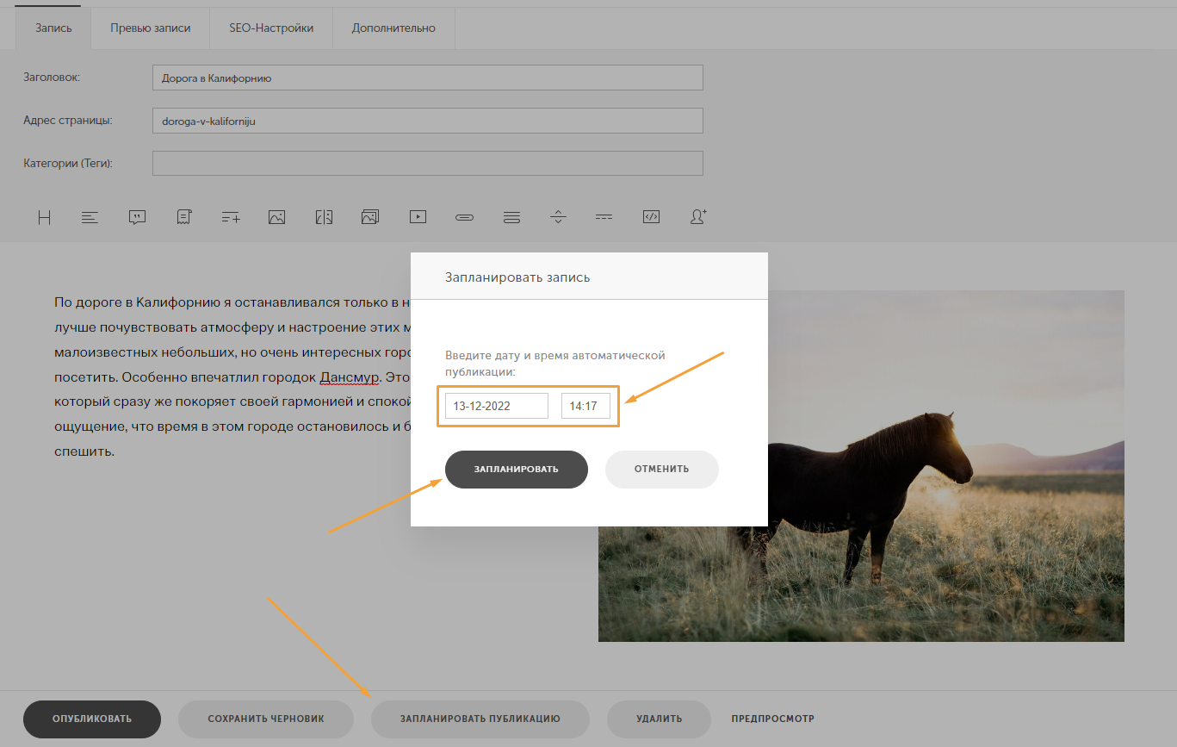Click the time field showing 14:17

(x=585, y=406)
